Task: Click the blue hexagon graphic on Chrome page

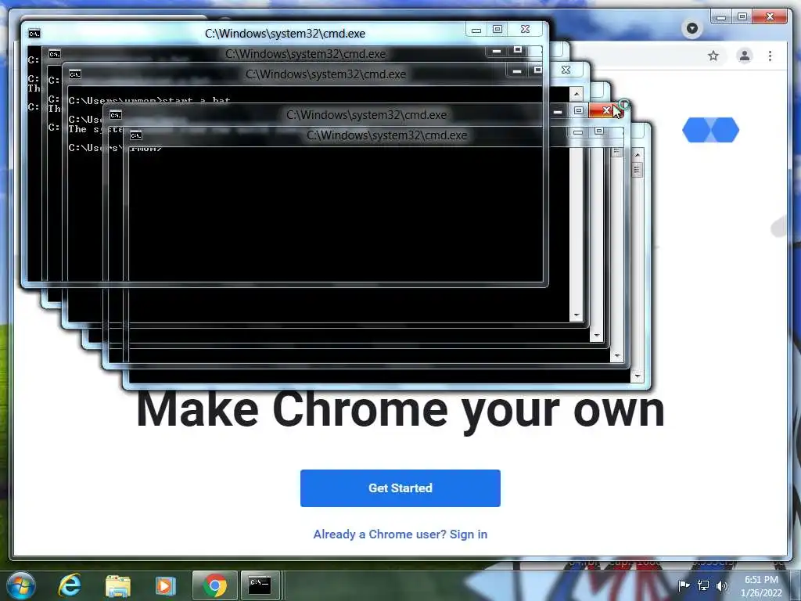Action: pos(710,130)
